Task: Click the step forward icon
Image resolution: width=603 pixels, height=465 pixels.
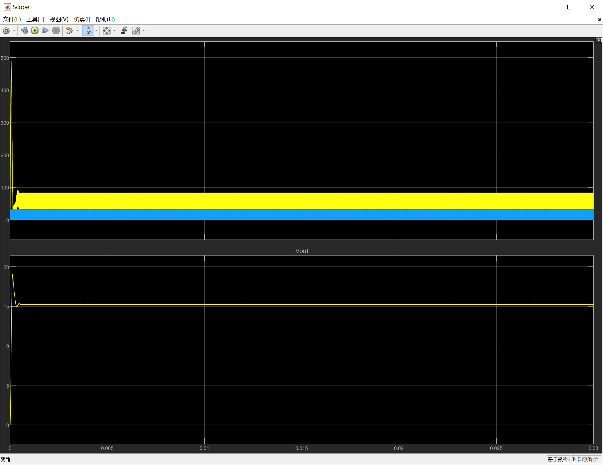Action: [45, 31]
